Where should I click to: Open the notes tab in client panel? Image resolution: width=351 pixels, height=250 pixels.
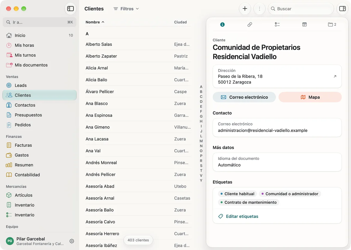pos(304,25)
